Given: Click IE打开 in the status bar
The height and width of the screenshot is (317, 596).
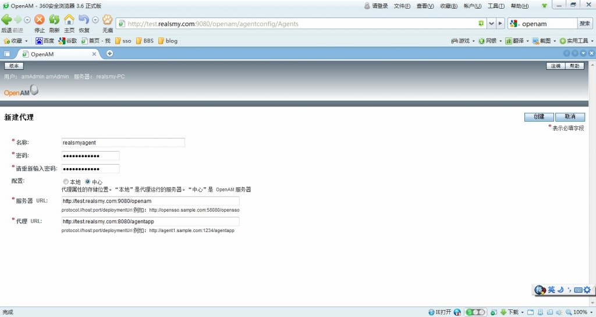Looking at the screenshot, I should 440,312.
